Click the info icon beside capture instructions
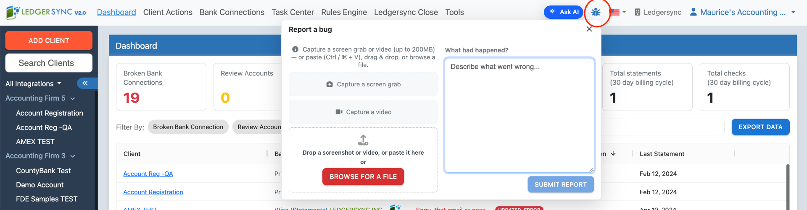Image resolution: width=807 pixels, height=210 pixels. (x=295, y=49)
